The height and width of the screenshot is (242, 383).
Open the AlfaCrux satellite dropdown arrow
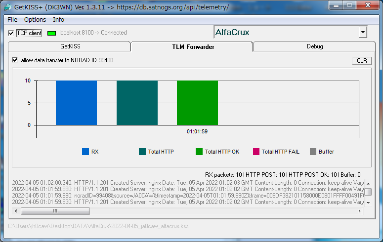click(363, 32)
